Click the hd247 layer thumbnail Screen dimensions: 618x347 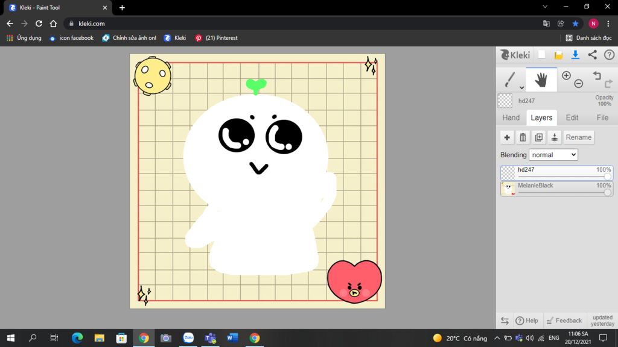click(508, 173)
